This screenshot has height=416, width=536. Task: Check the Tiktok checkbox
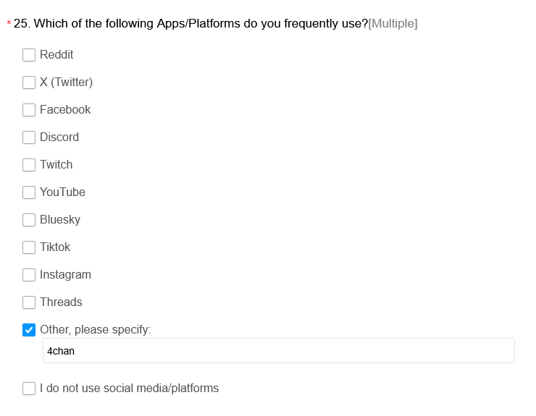[29, 247]
